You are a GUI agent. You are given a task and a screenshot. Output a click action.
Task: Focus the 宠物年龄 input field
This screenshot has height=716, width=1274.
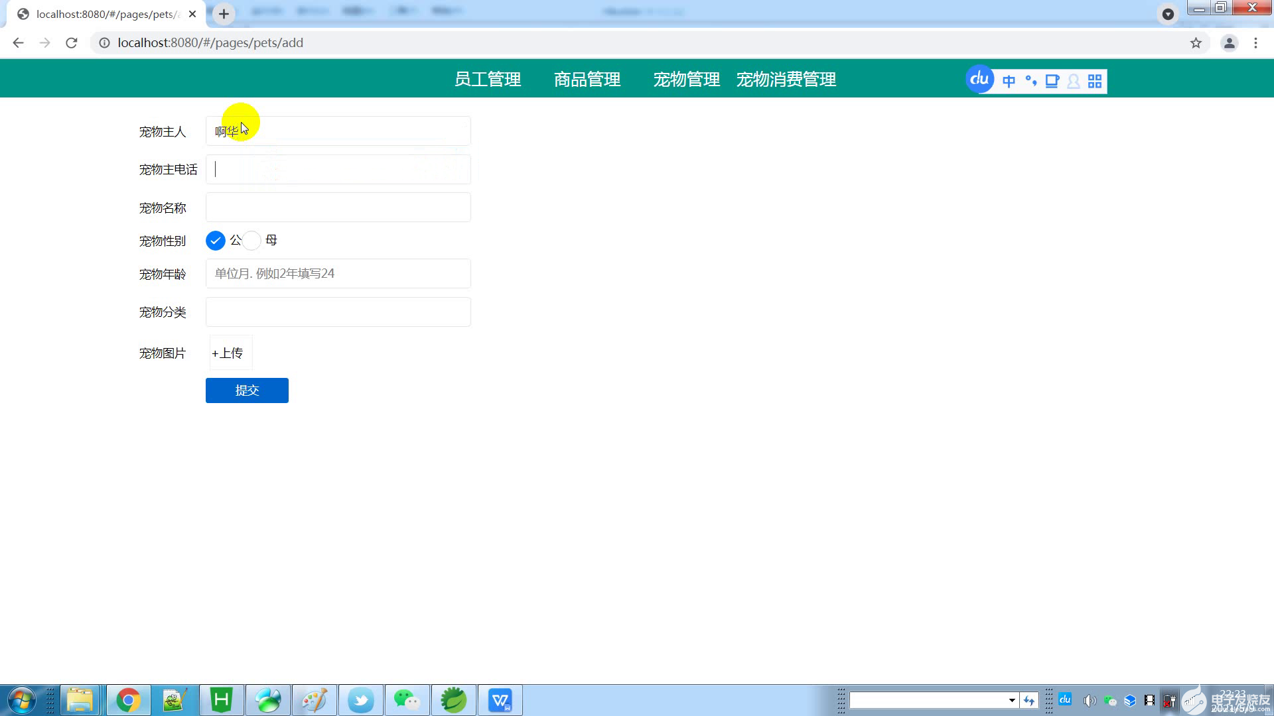tap(338, 274)
